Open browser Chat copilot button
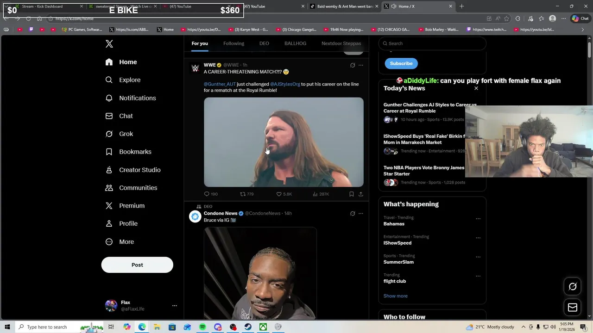The width and height of the screenshot is (593, 333). click(580, 18)
